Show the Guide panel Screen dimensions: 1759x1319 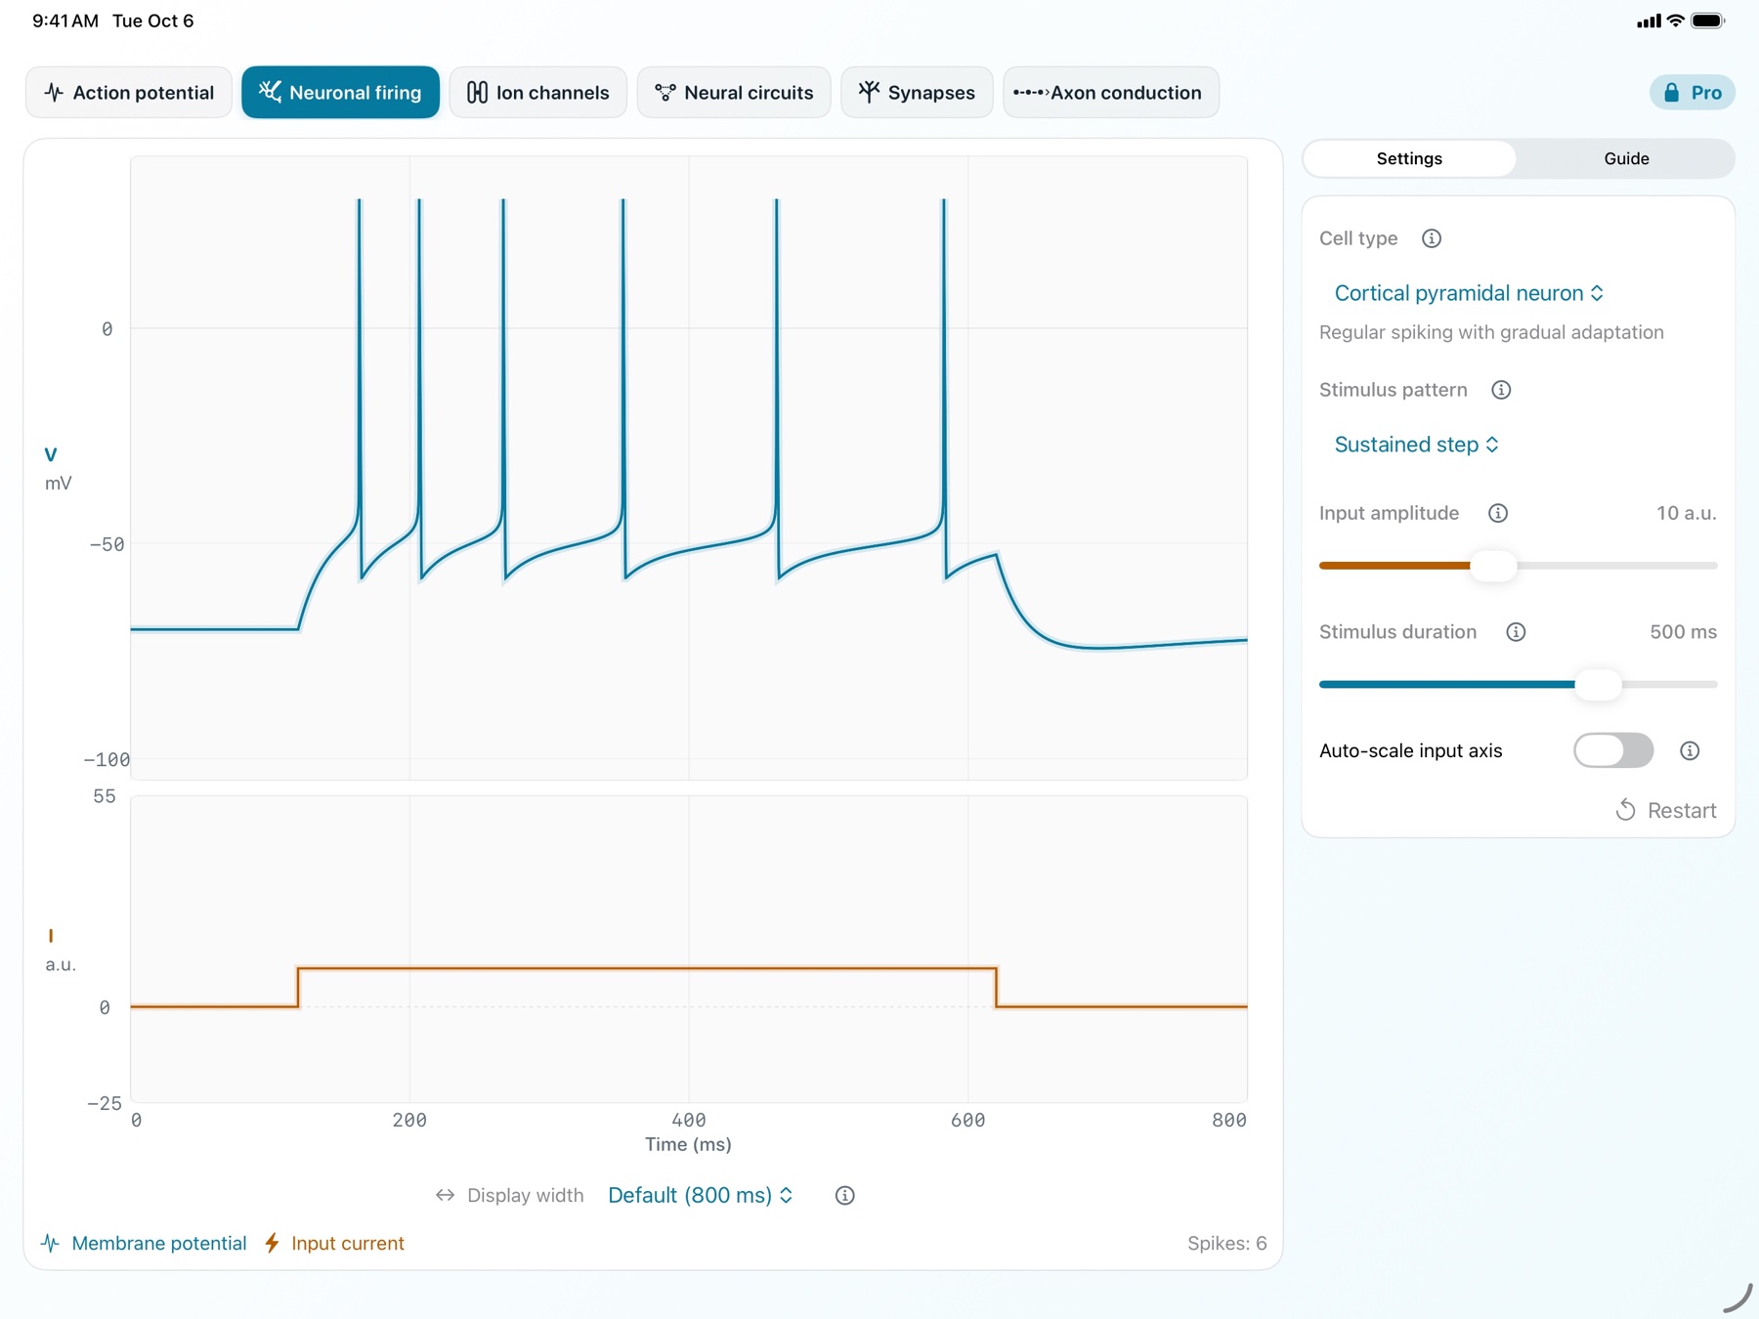click(1626, 158)
